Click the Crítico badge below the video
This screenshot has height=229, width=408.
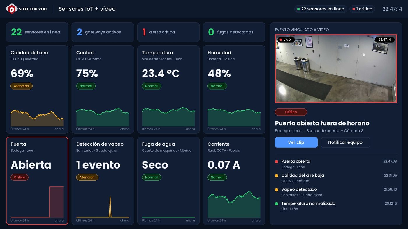[291, 112]
